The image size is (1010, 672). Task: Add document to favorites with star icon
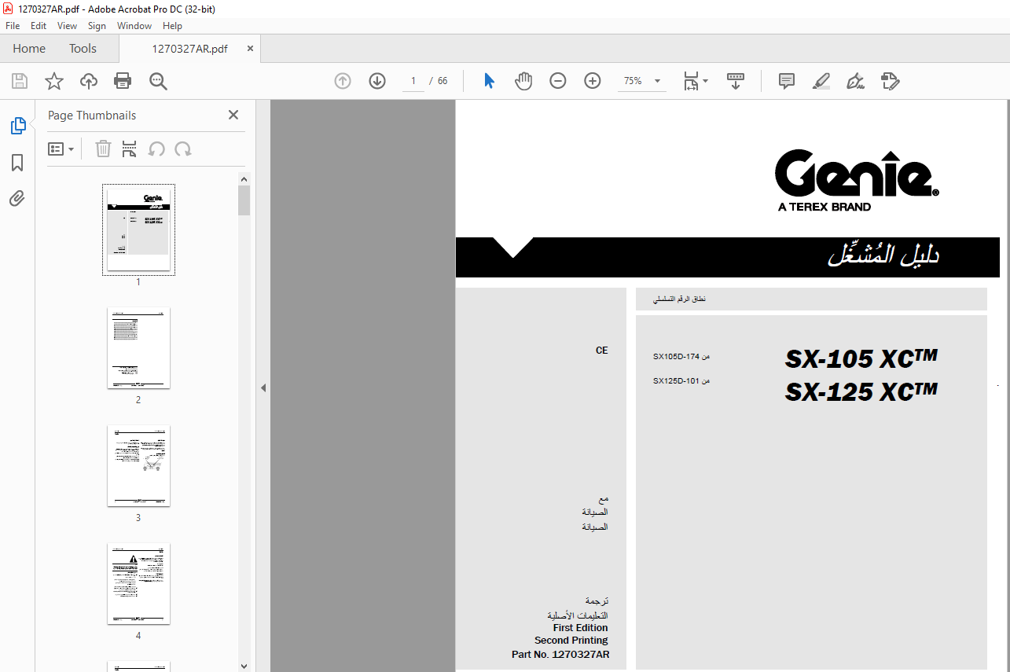[54, 81]
